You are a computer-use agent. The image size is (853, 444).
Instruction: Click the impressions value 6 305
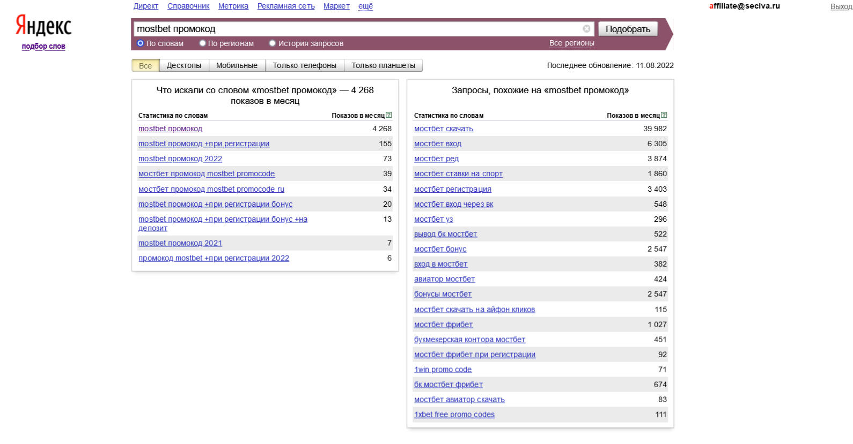pos(657,144)
